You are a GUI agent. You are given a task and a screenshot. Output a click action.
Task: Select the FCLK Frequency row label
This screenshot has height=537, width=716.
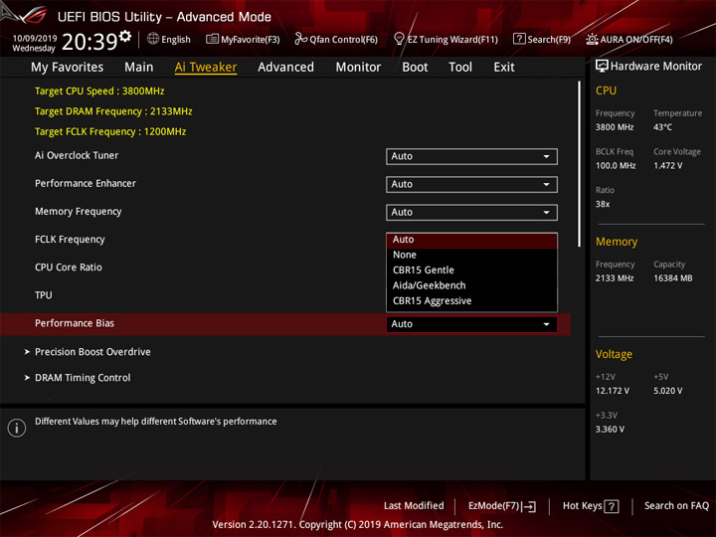tap(70, 240)
